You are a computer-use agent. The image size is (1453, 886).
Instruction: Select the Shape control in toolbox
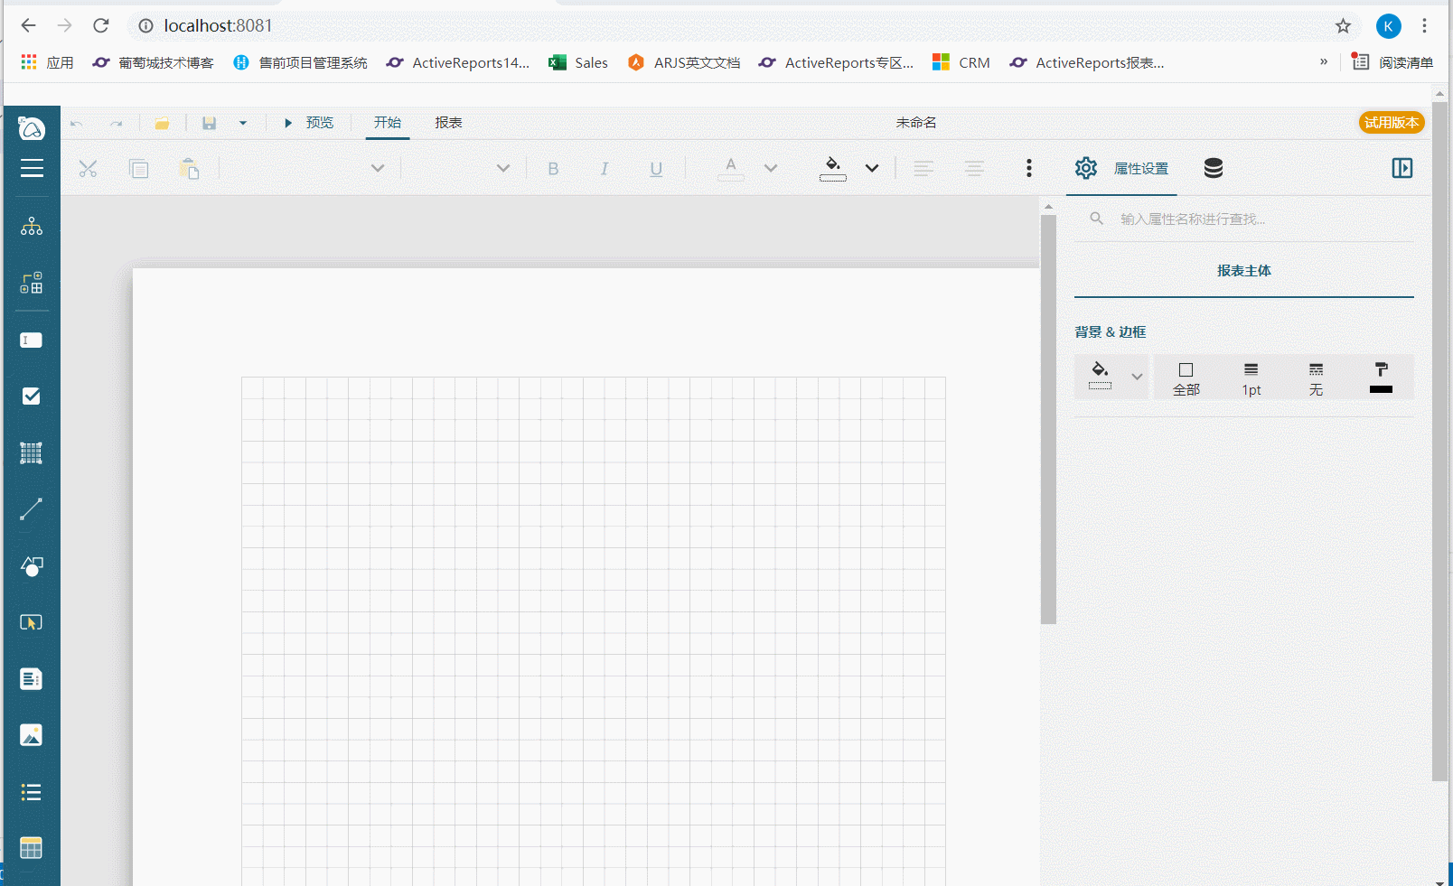32,566
